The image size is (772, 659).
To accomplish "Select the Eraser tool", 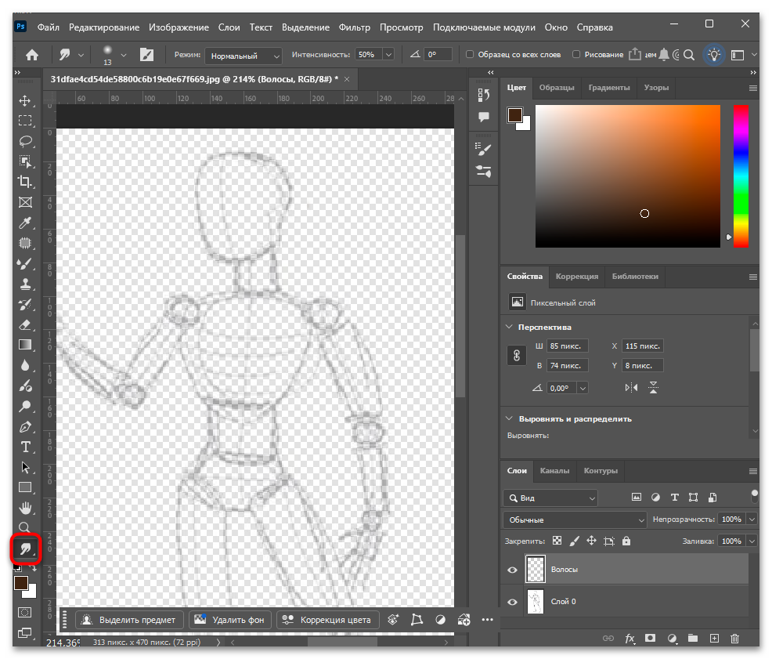I will pos(25,325).
